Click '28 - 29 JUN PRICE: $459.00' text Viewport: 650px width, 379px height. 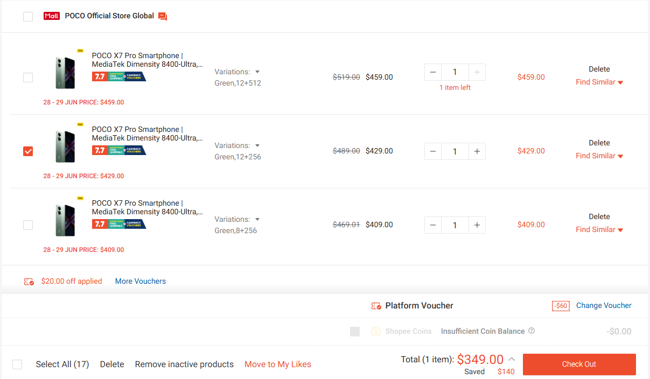(x=83, y=102)
